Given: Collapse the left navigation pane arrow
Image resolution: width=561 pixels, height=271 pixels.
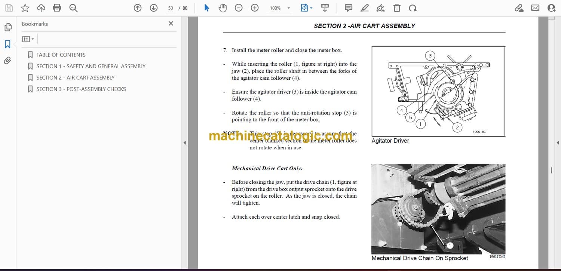Looking at the screenshot, I should click(x=184, y=143).
